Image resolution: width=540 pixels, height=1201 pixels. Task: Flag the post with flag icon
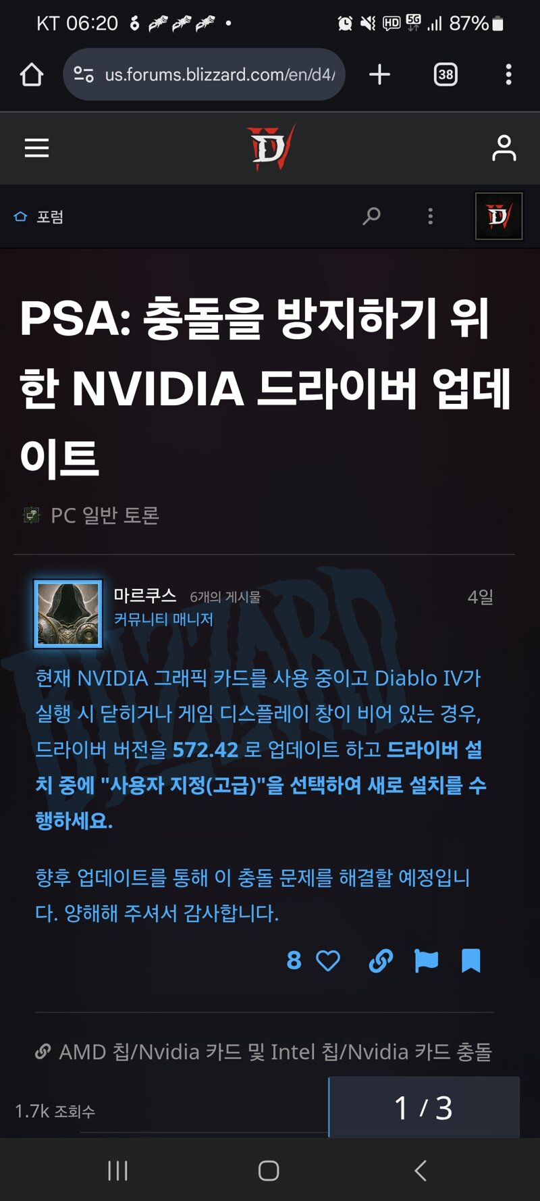pyautogui.click(x=427, y=961)
